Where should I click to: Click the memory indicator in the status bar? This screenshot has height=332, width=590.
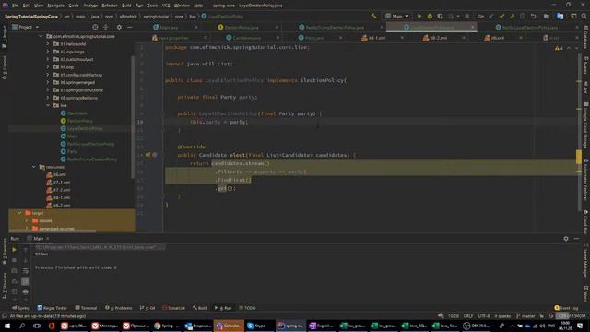point(572,316)
